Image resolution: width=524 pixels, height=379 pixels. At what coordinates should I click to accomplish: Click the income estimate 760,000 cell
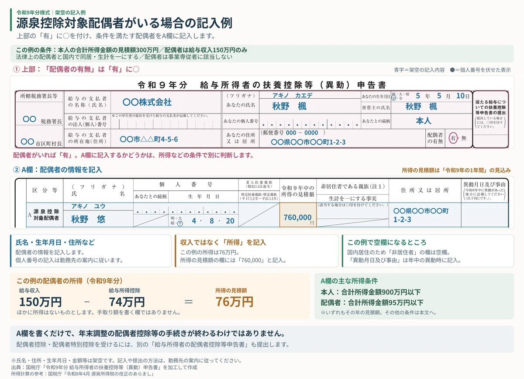[298, 215]
